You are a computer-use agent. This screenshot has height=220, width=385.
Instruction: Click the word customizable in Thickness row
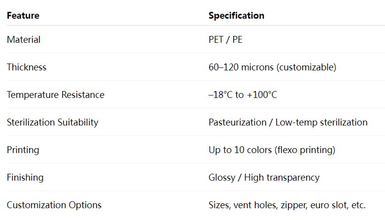coord(307,67)
